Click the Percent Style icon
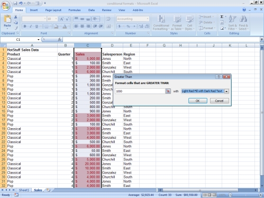 click(128, 26)
